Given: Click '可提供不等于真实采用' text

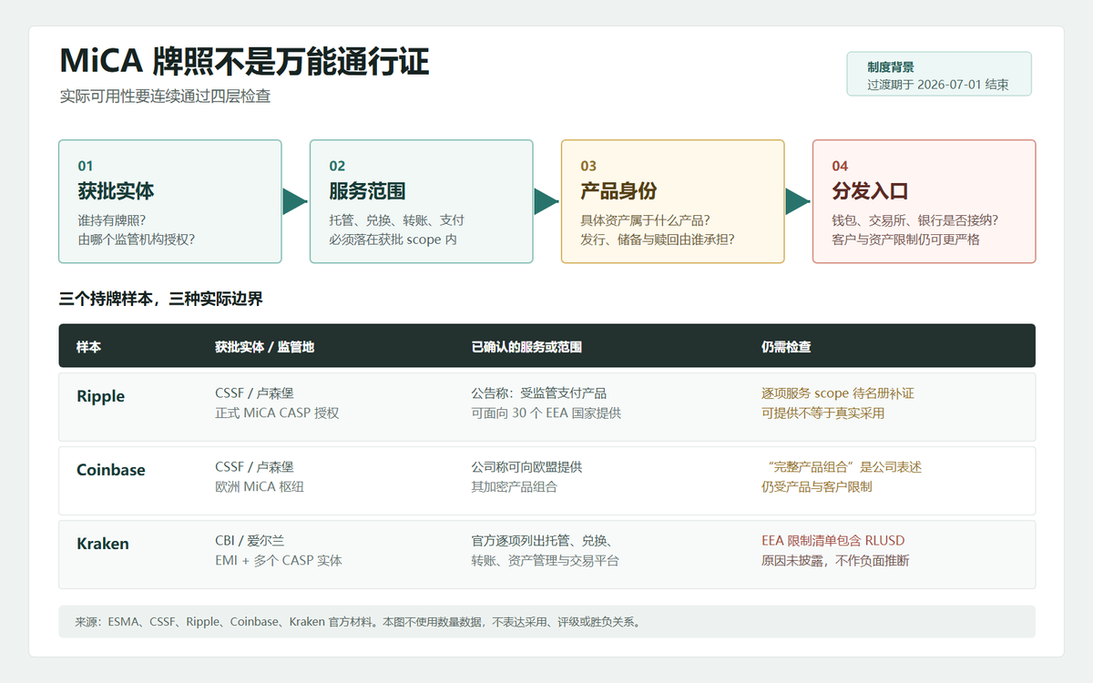Looking at the screenshot, I should [x=822, y=413].
